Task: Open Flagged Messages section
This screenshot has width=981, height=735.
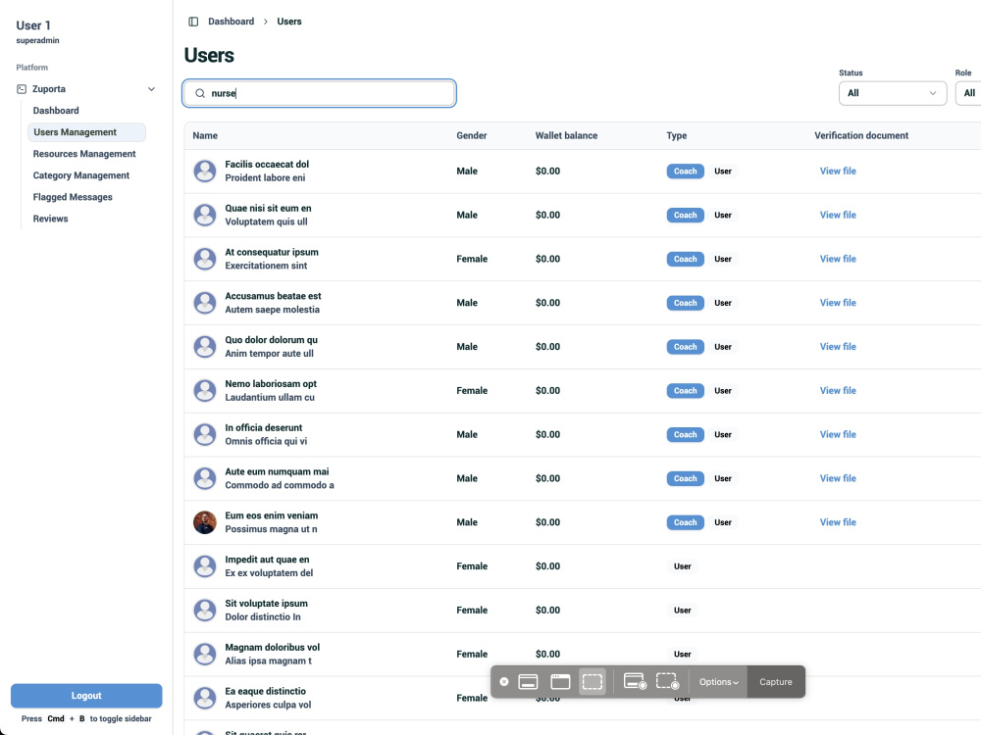Action: 73,197
